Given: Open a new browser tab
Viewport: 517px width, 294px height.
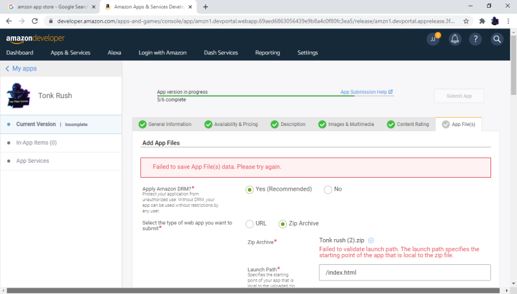Looking at the screenshot, I should (206, 6).
